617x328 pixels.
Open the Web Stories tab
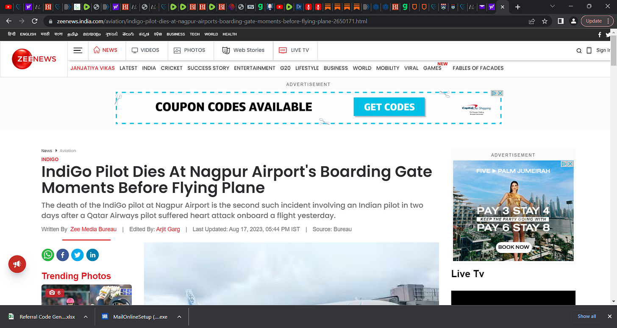[243, 50]
